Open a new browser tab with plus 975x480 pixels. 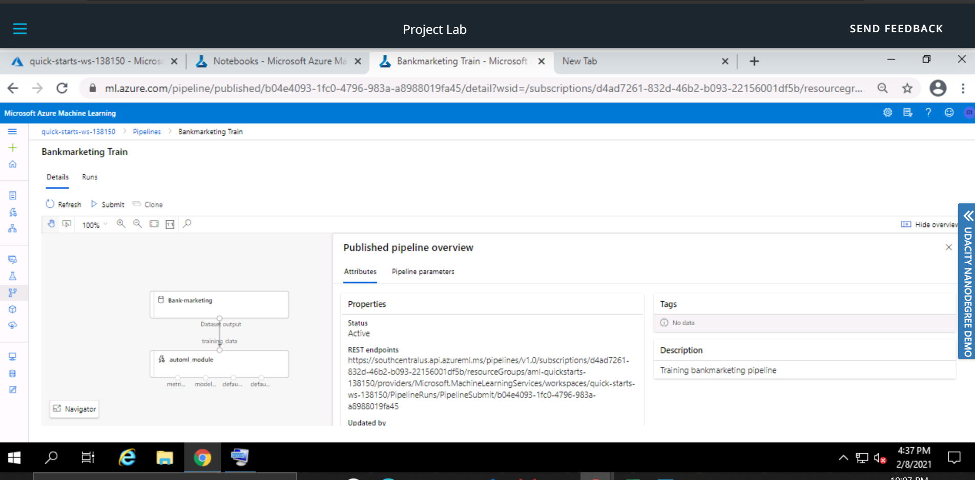[754, 61]
